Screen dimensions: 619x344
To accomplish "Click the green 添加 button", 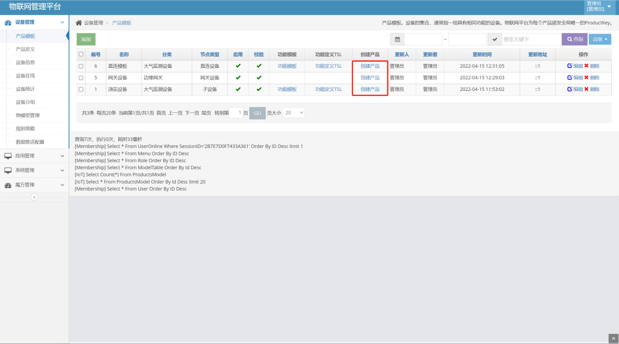I will [x=86, y=40].
